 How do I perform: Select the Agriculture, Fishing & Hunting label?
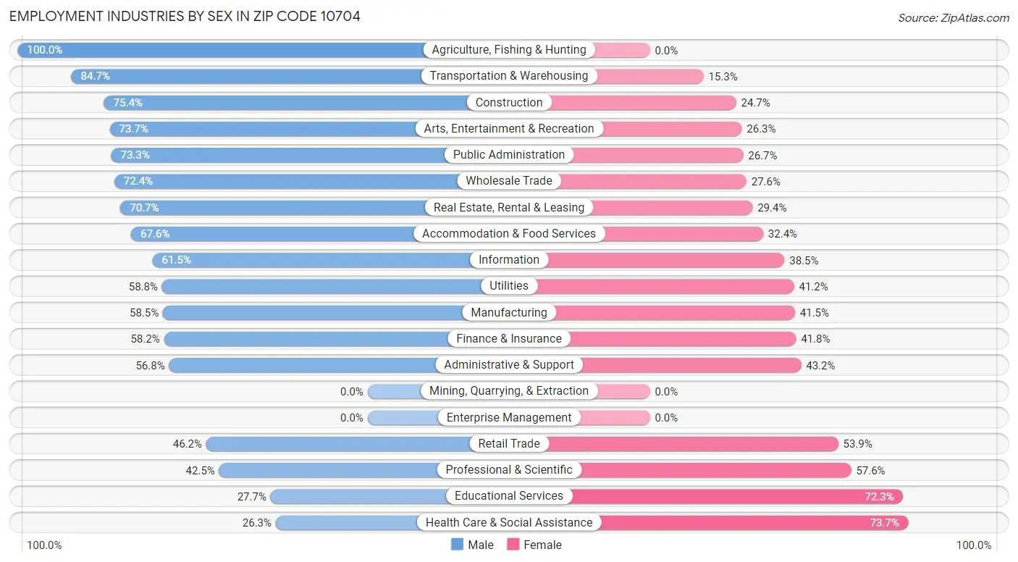click(x=509, y=50)
